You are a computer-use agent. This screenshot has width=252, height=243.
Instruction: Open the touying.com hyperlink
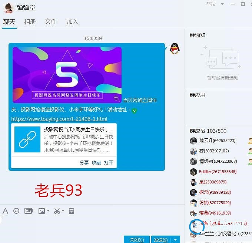(59, 119)
